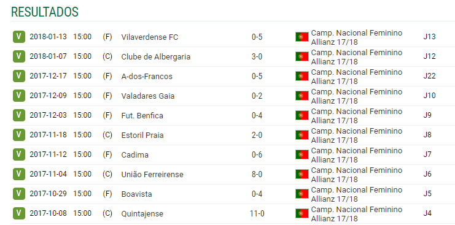The width and height of the screenshot is (455, 225).
Task: Open the 0-6 Cadima match result
Action: [x=257, y=155]
